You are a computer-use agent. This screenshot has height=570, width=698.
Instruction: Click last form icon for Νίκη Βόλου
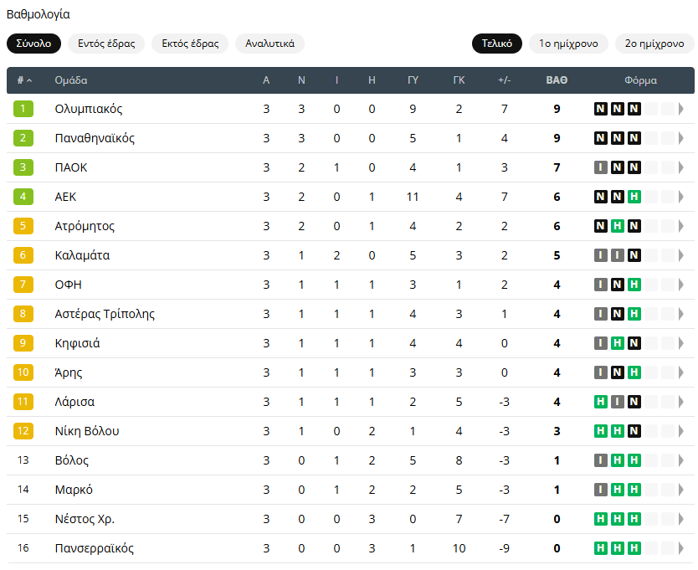[x=634, y=431]
